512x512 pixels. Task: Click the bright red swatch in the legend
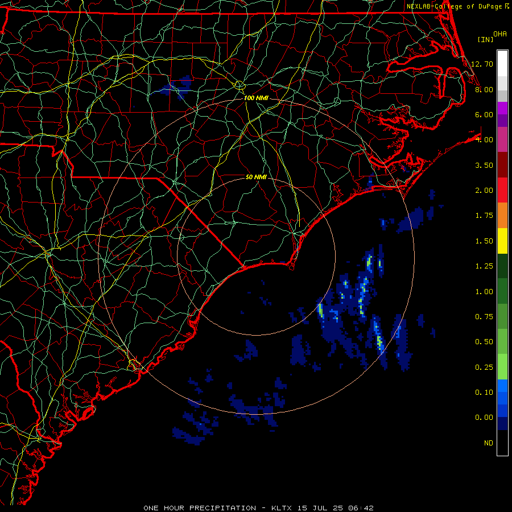pyautogui.click(x=502, y=190)
